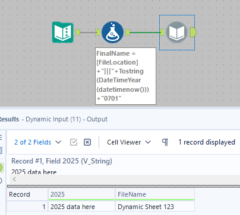This screenshot has height=215, width=240.
Task: Select the Formula tool flask icon
Action: [112, 32]
